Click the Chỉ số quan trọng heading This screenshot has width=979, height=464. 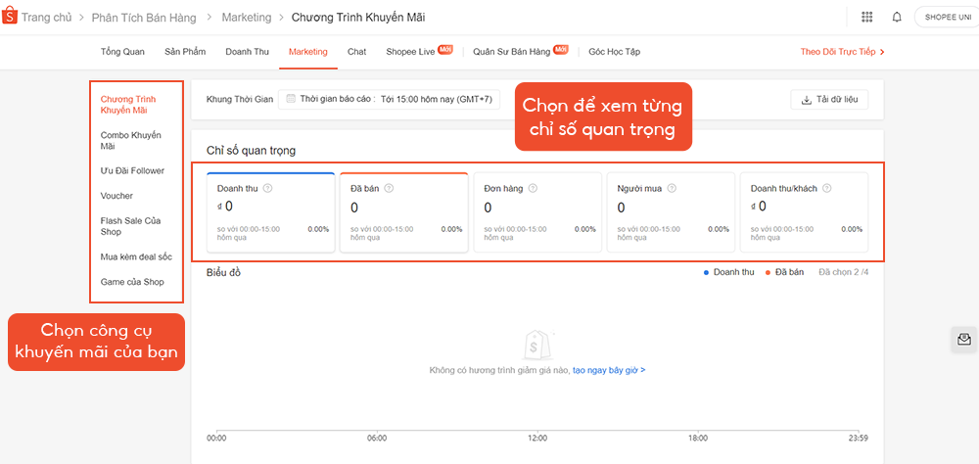pos(251,151)
